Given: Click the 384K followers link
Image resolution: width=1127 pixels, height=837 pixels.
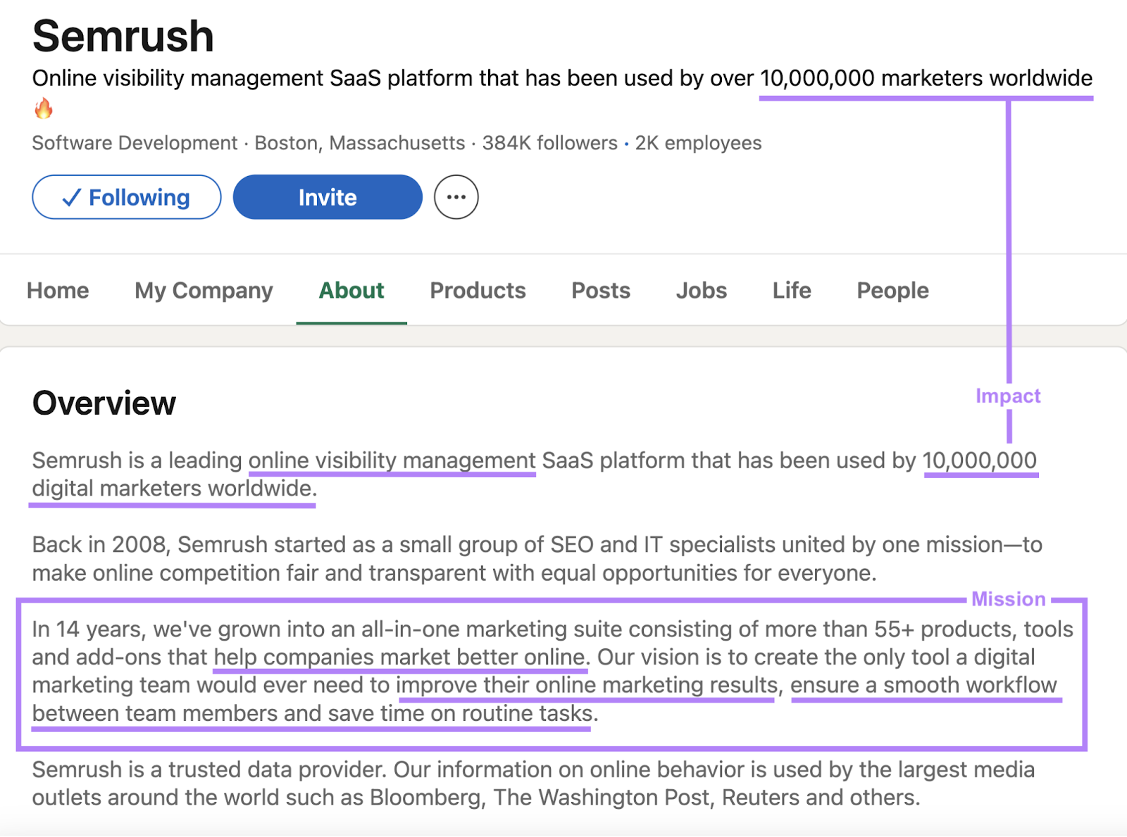Looking at the screenshot, I should pos(549,143).
